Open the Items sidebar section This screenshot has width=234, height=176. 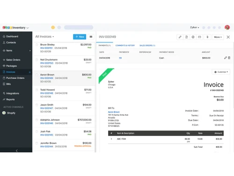click(x=7, y=51)
